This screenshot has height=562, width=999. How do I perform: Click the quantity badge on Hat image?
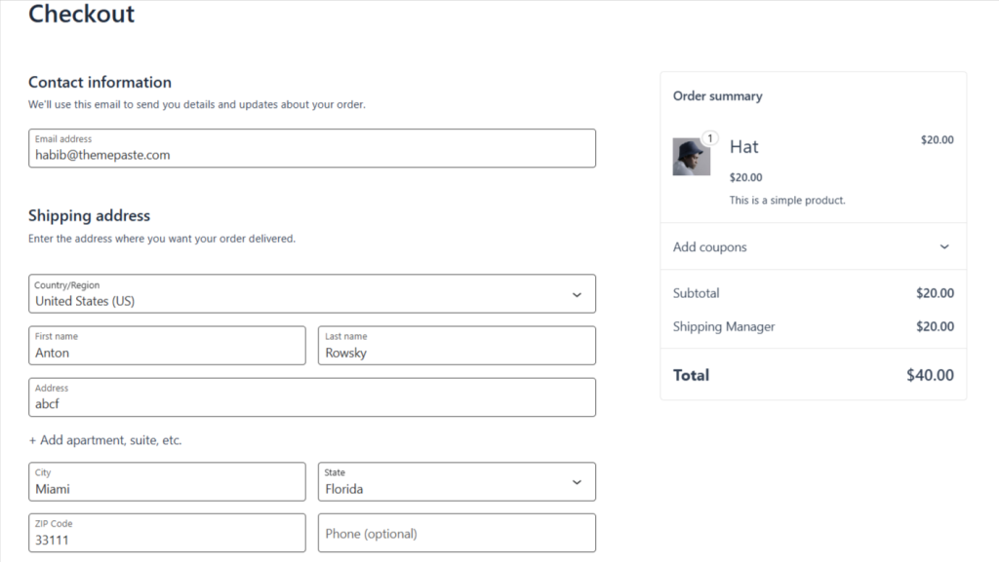710,138
